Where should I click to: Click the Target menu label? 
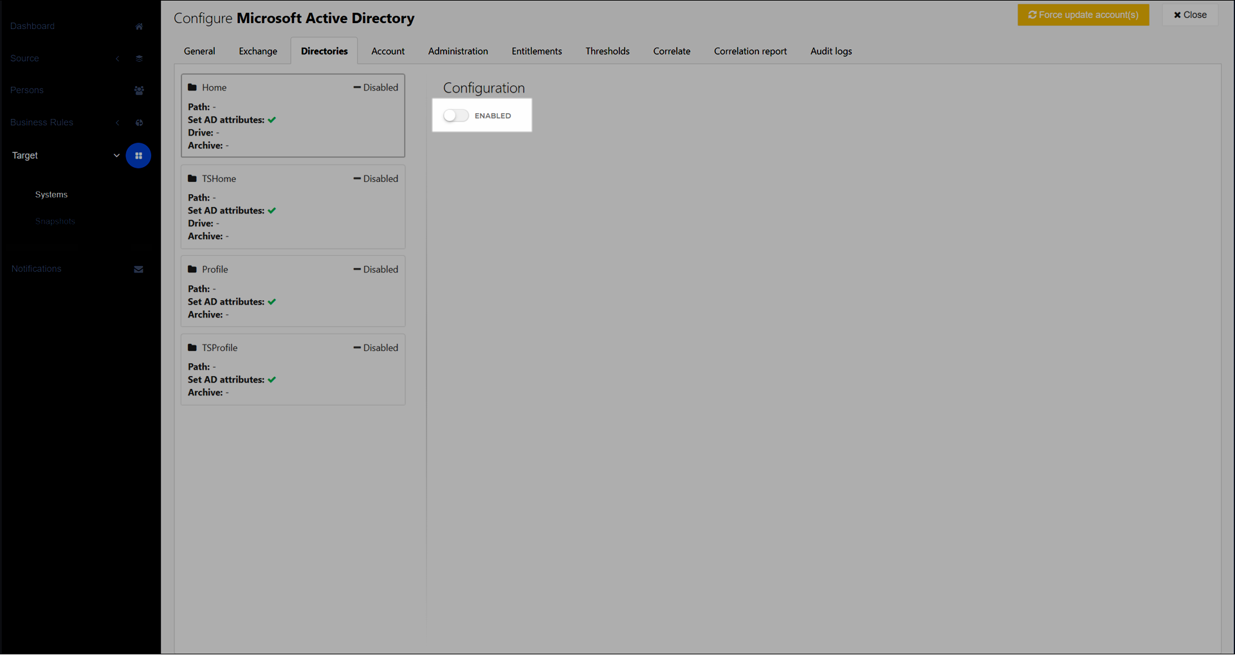[25, 156]
